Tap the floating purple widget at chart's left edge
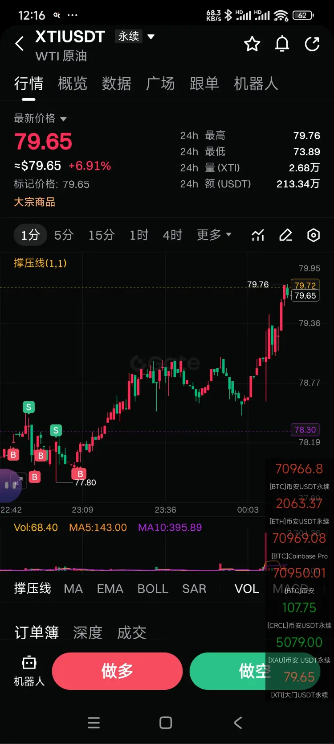 10,485
